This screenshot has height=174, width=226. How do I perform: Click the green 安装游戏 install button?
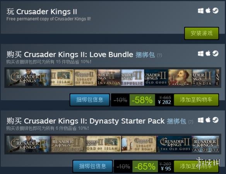[202, 33]
